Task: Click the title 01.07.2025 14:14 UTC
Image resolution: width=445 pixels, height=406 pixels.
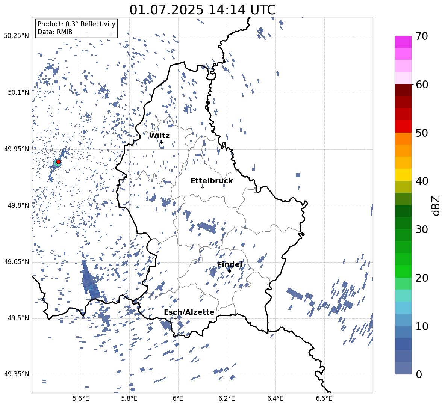Action: (203, 10)
